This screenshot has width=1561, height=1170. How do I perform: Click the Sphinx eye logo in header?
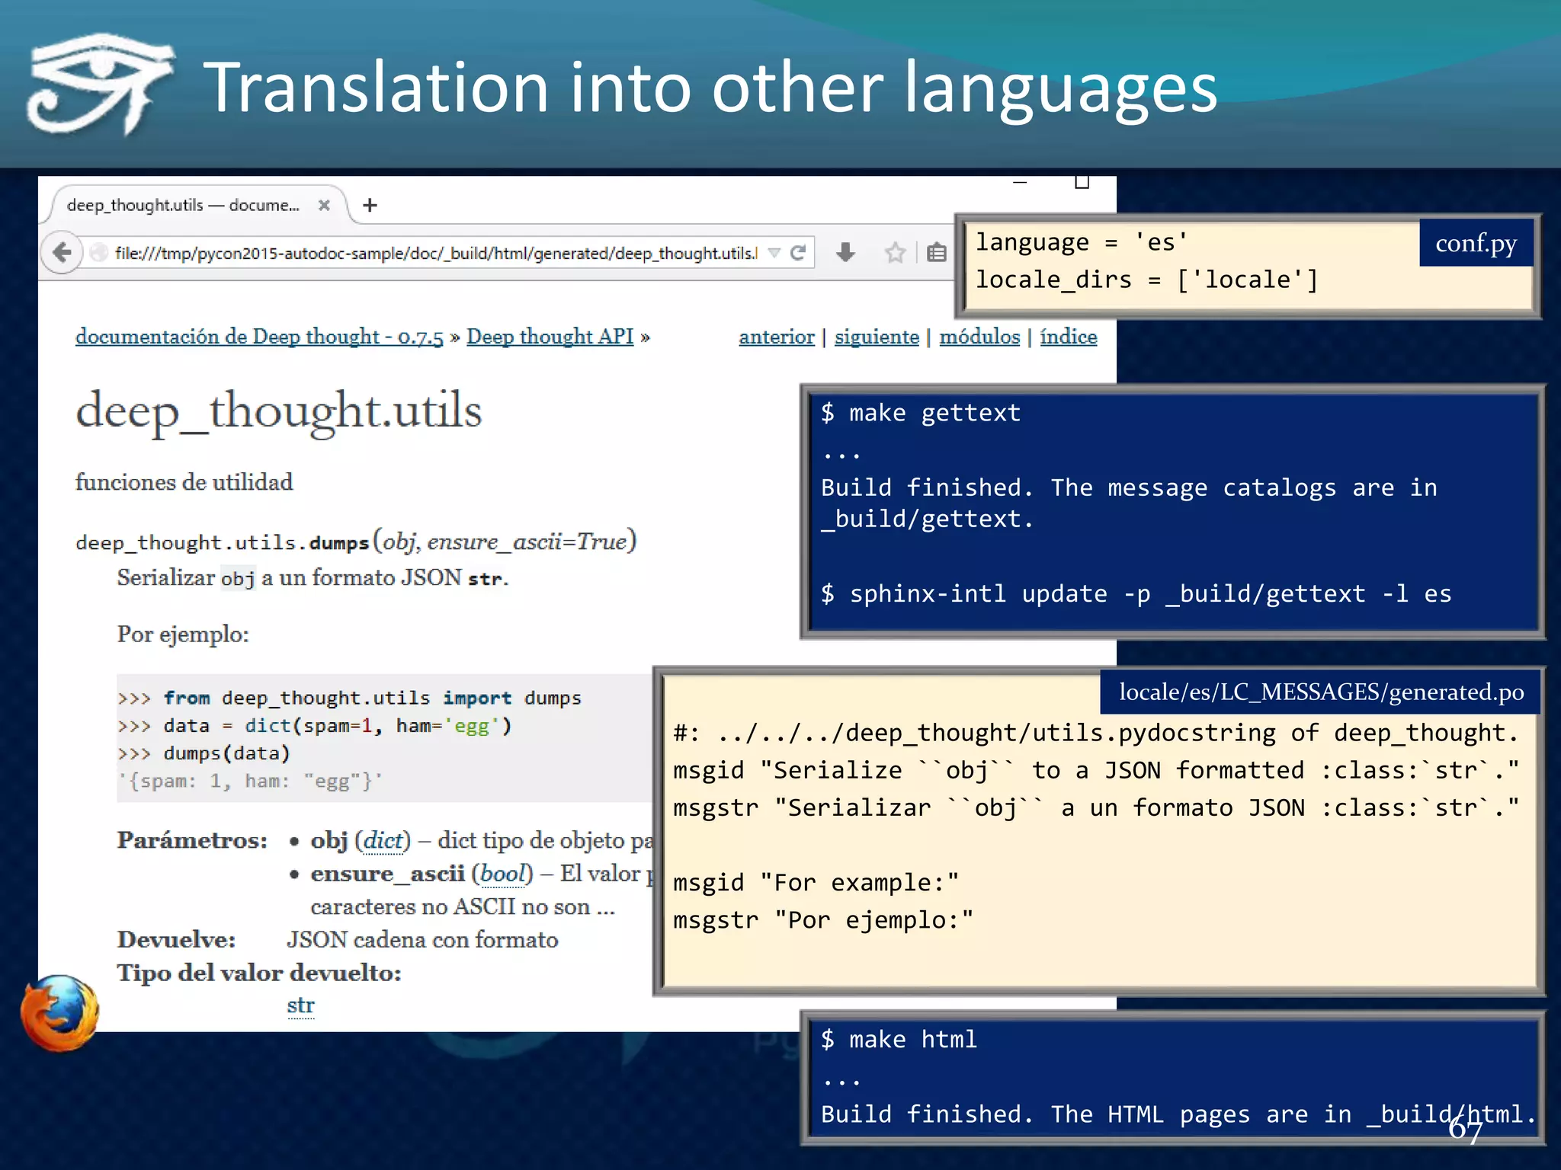point(100,84)
